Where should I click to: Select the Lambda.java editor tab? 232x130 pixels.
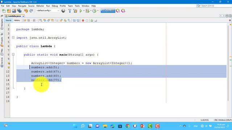(14, 16)
